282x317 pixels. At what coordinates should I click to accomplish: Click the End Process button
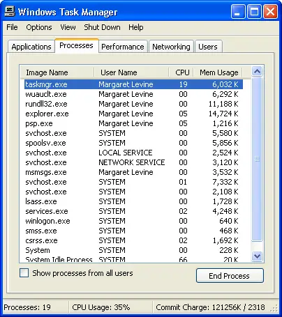click(x=230, y=276)
